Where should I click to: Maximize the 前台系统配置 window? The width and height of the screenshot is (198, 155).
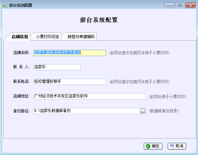click(x=180, y=5)
